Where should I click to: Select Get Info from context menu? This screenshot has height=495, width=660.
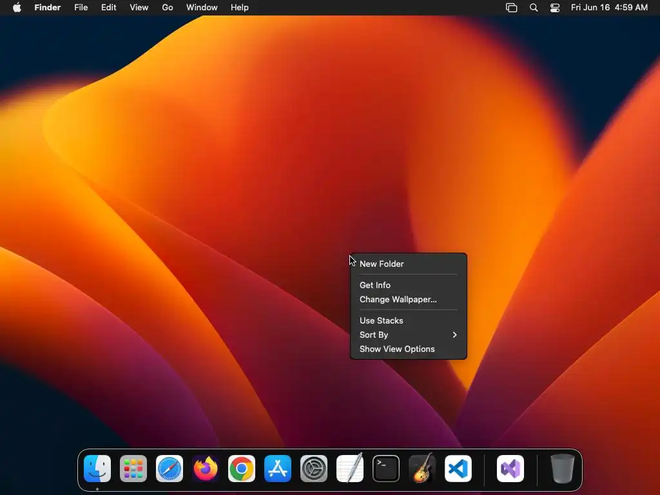point(408,285)
